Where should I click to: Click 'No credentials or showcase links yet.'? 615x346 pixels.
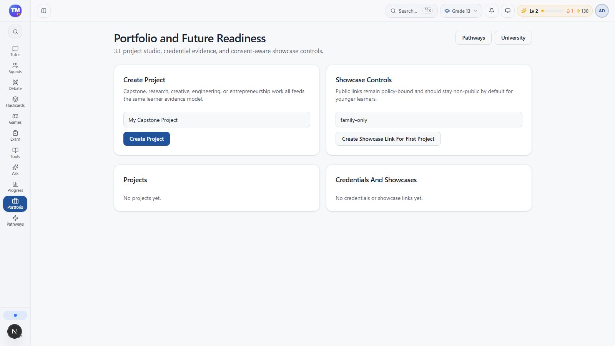coord(379,198)
